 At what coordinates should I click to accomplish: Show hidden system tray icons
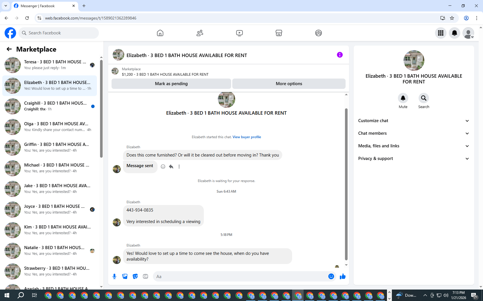pyautogui.click(x=425, y=295)
